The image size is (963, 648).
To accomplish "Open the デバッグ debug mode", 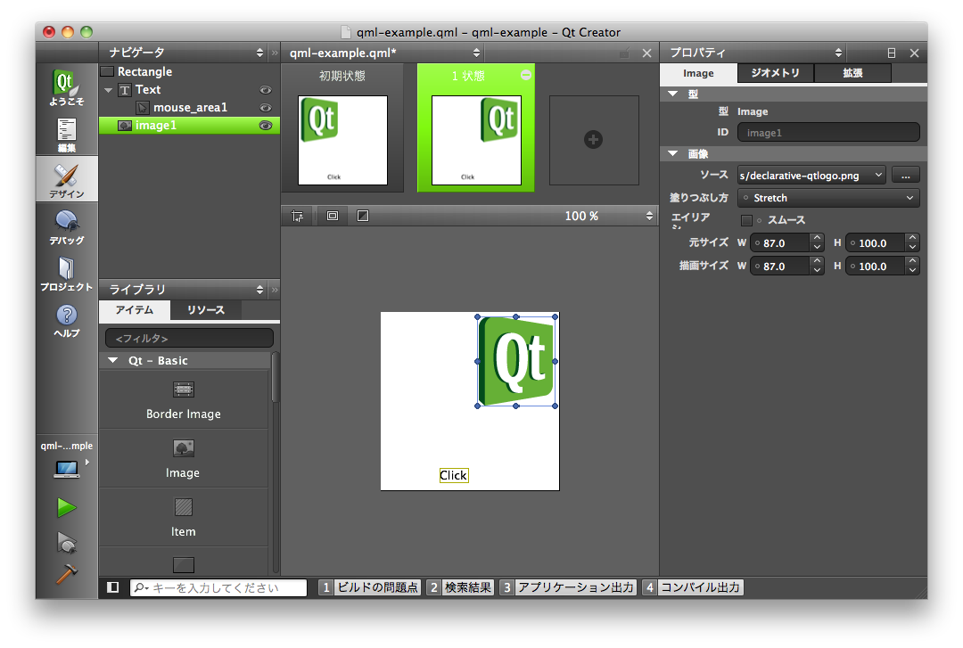I will [66, 226].
